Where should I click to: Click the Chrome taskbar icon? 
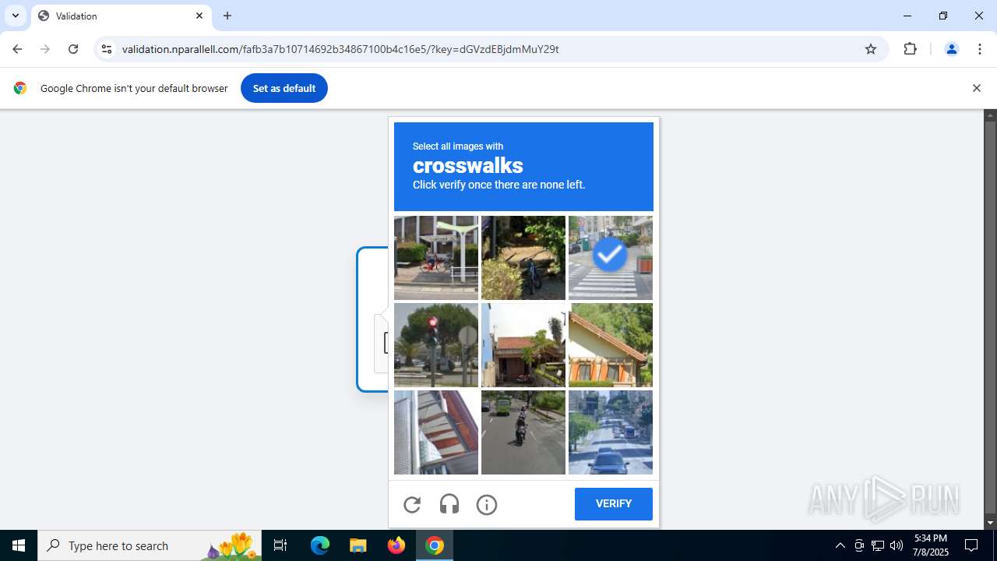point(435,545)
